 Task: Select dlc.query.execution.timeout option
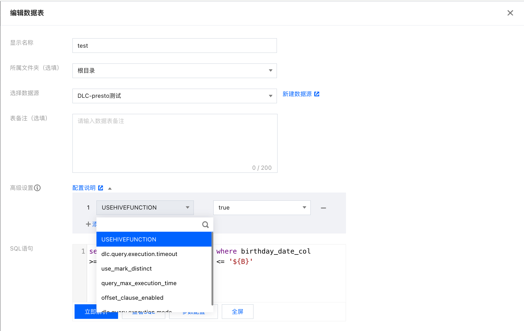click(139, 254)
